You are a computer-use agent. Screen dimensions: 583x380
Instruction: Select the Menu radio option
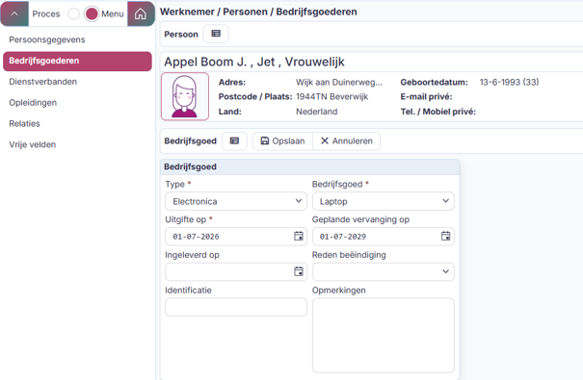92,13
